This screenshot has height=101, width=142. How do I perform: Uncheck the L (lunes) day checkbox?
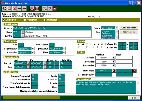point(79,47)
